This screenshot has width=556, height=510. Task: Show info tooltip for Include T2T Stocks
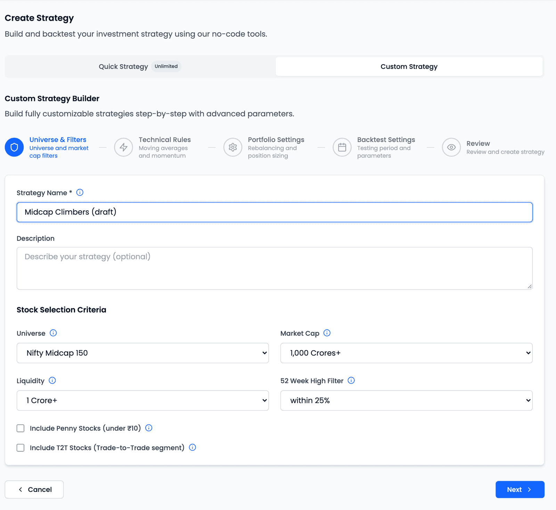coord(193,448)
